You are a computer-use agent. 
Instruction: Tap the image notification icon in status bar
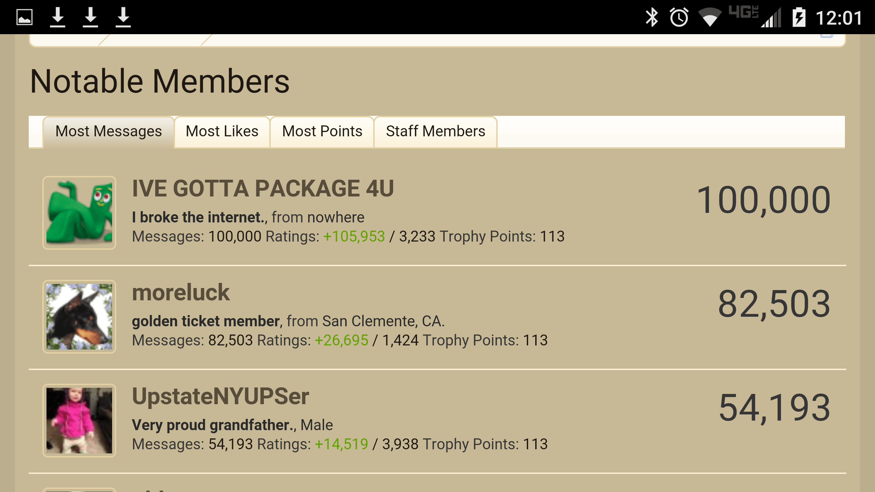(x=25, y=17)
